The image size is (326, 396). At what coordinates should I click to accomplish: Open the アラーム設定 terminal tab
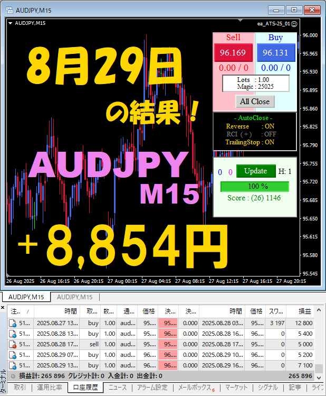pyautogui.click(x=152, y=388)
